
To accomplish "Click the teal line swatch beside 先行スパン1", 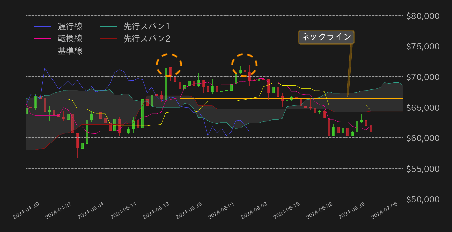I will [x=109, y=26].
